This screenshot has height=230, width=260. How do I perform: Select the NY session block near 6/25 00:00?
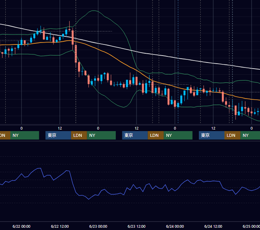[x=250, y=135]
